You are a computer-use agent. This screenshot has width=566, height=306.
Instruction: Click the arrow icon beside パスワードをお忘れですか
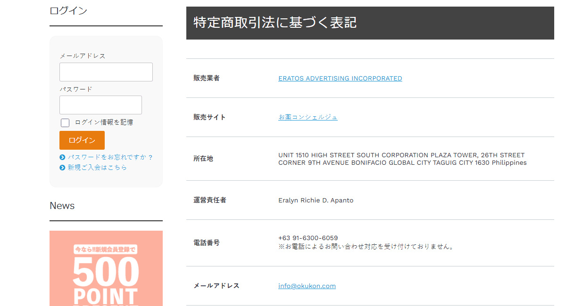point(62,158)
